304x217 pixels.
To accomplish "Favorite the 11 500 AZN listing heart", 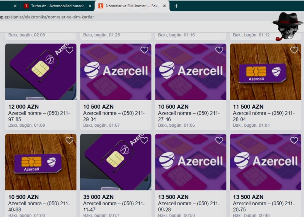I will coord(294,50).
